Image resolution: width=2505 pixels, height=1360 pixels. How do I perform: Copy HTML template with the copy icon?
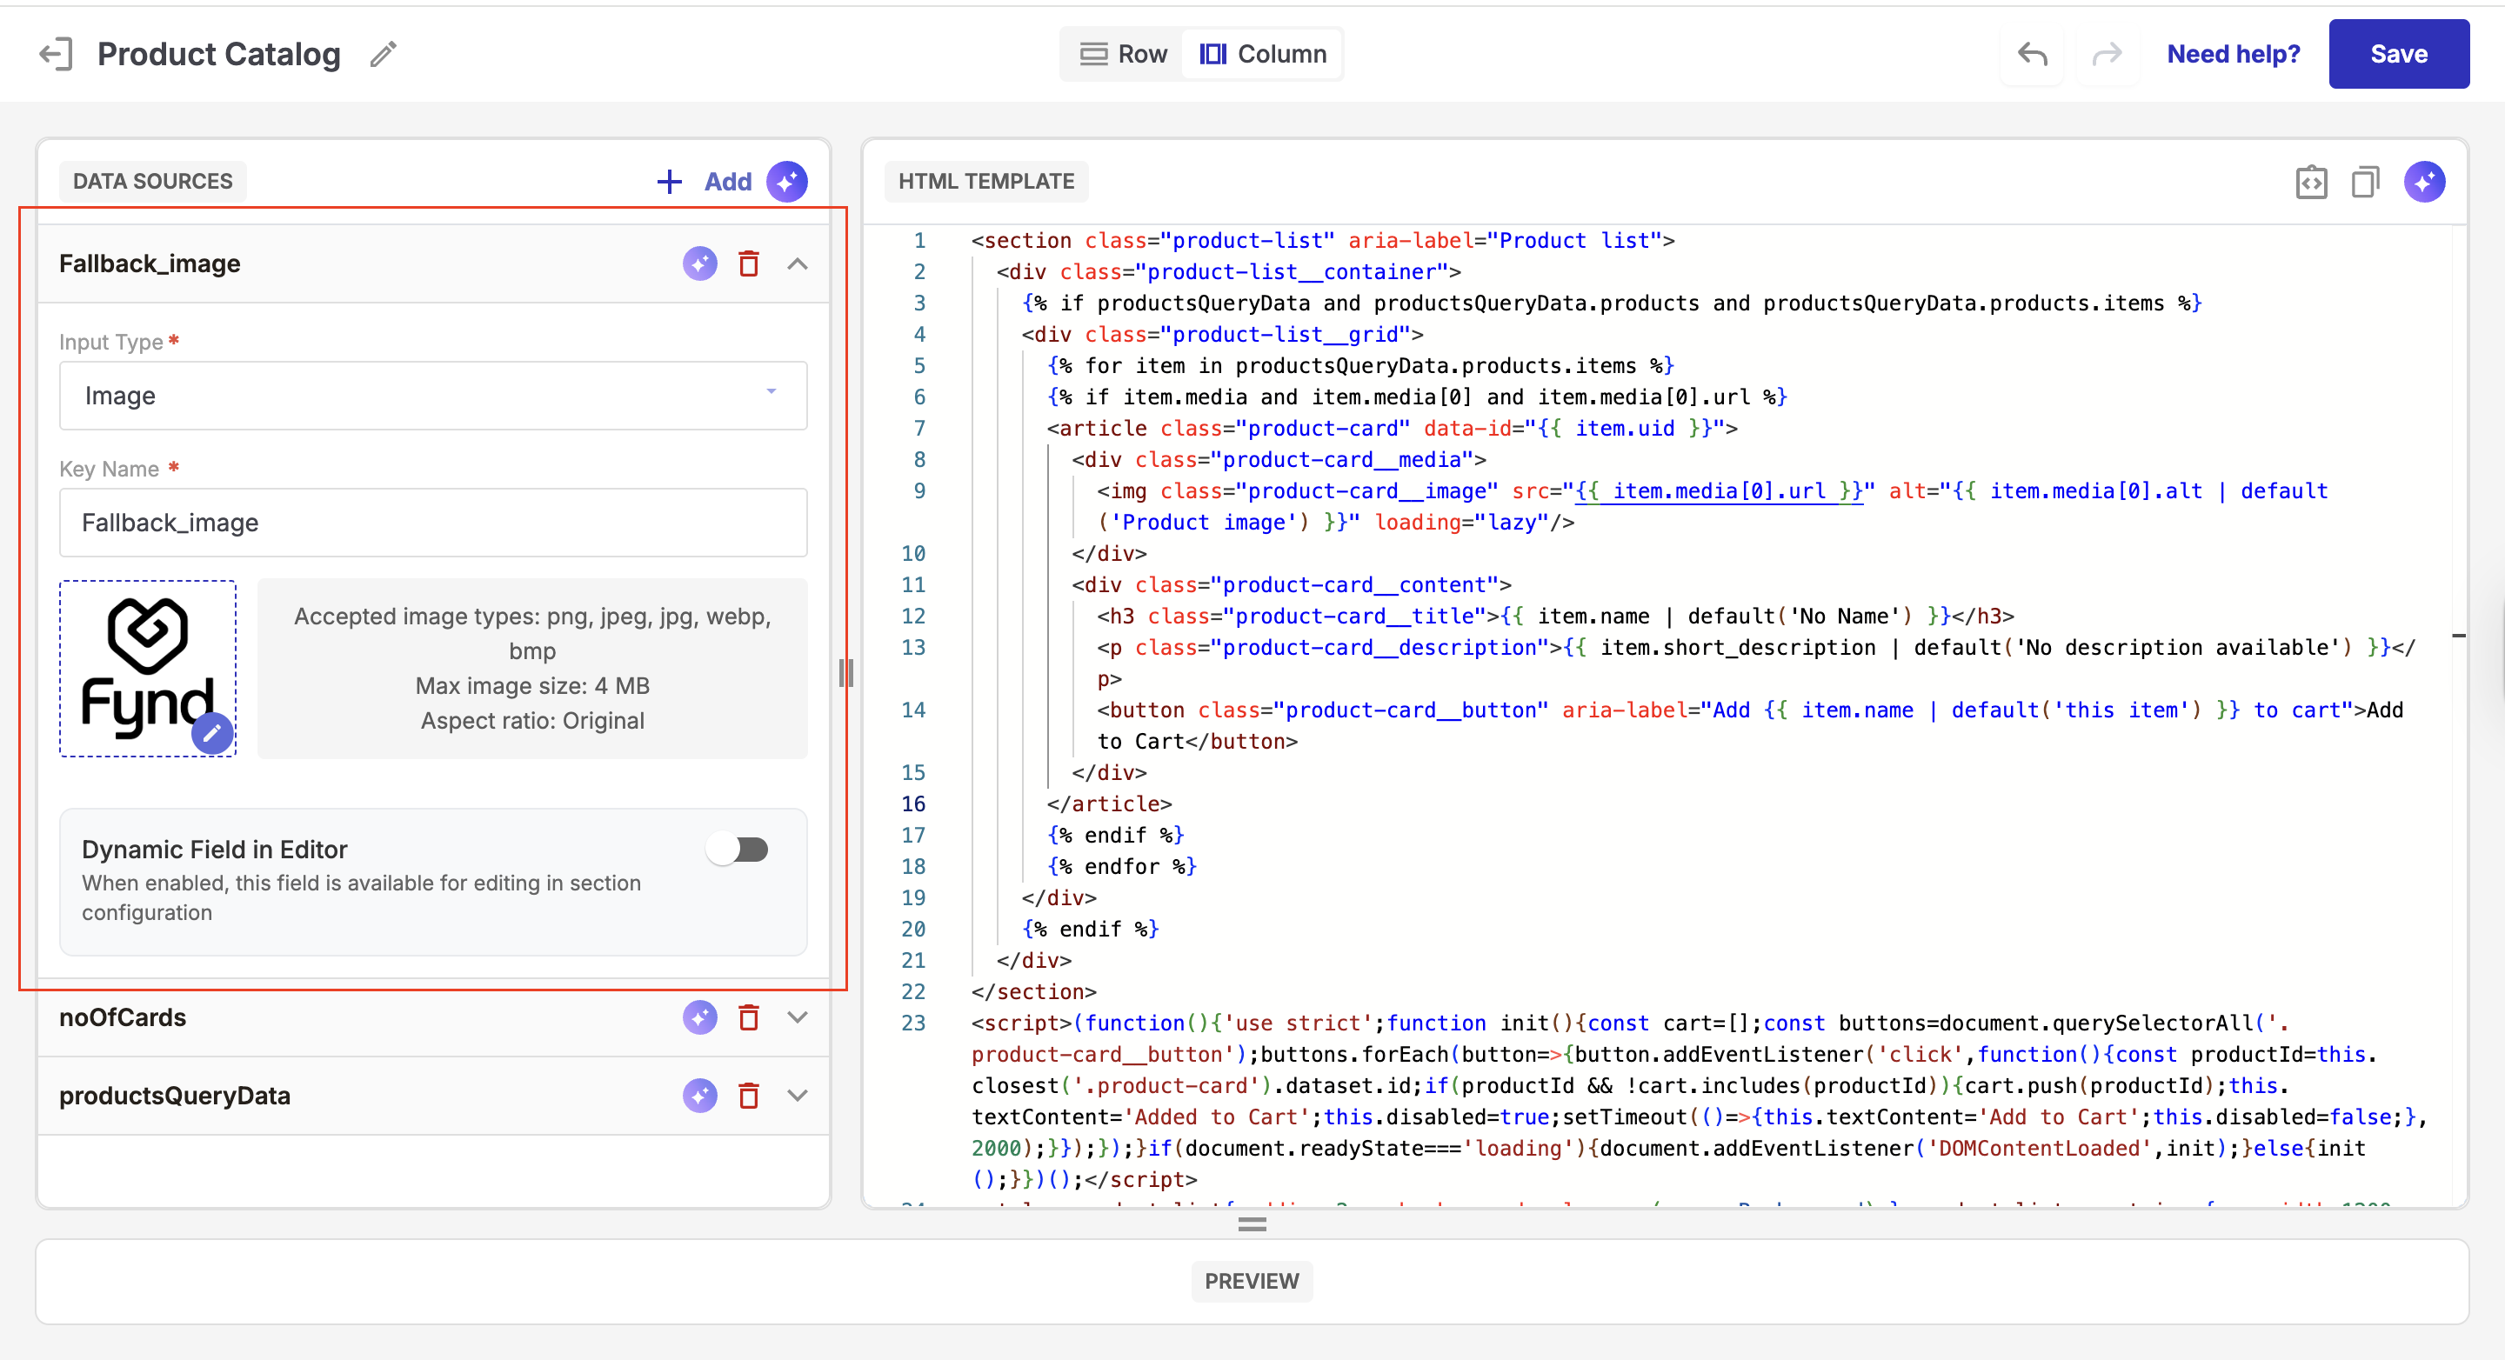[2365, 182]
